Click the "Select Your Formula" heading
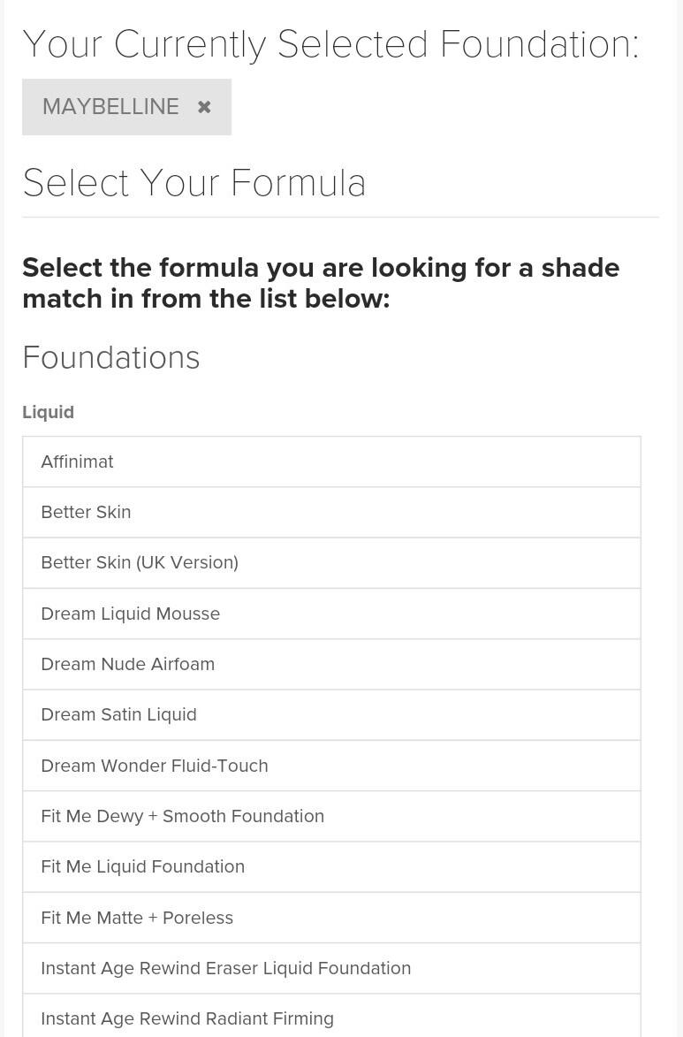The width and height of the screenshot is (683, 1037). click(x=194, y=183)
